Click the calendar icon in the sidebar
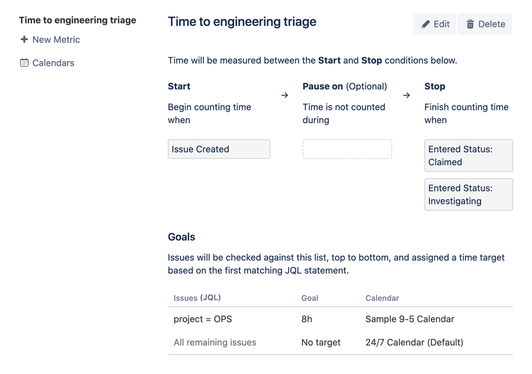The image size is (532, 374). [24, 63]
